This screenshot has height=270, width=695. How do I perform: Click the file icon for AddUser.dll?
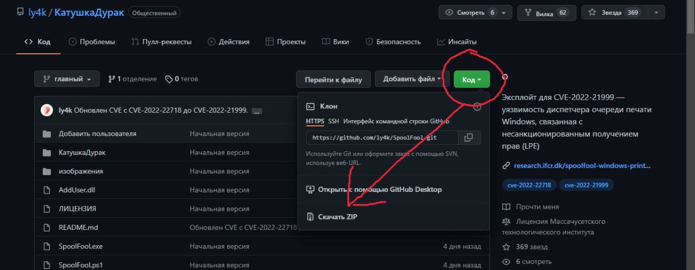[47, 190]
